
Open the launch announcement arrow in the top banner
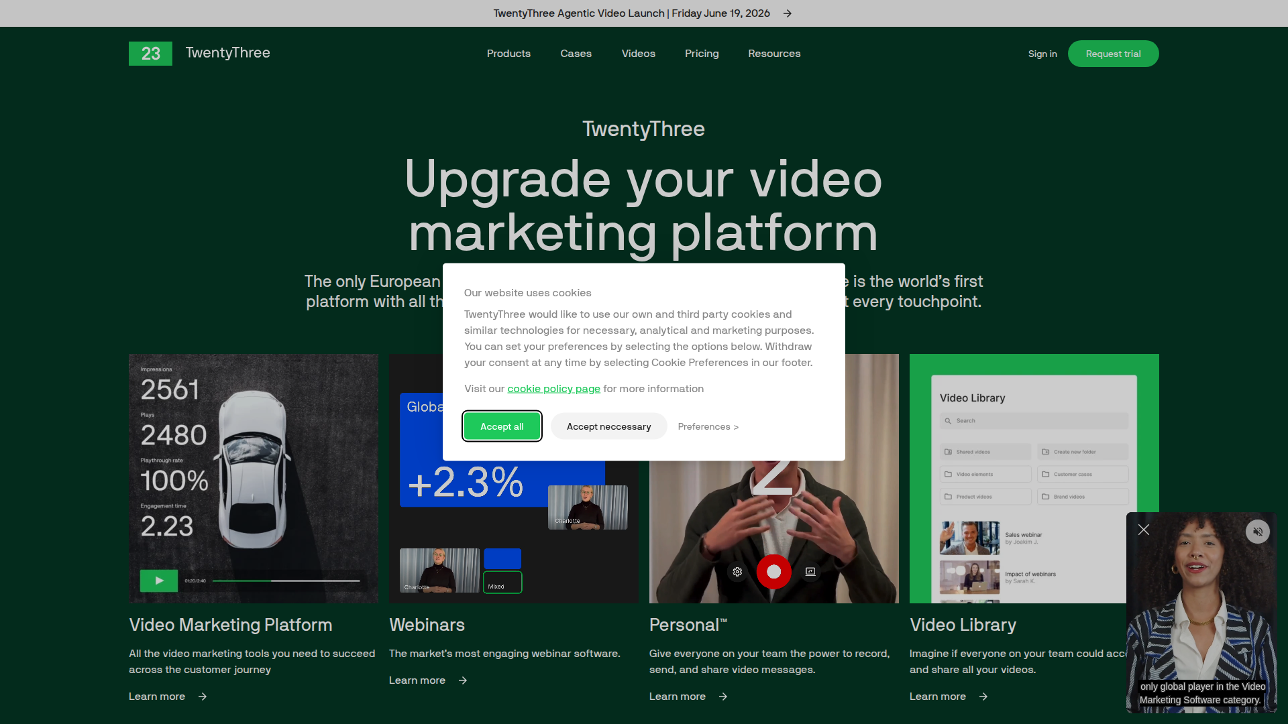[788, 13]
